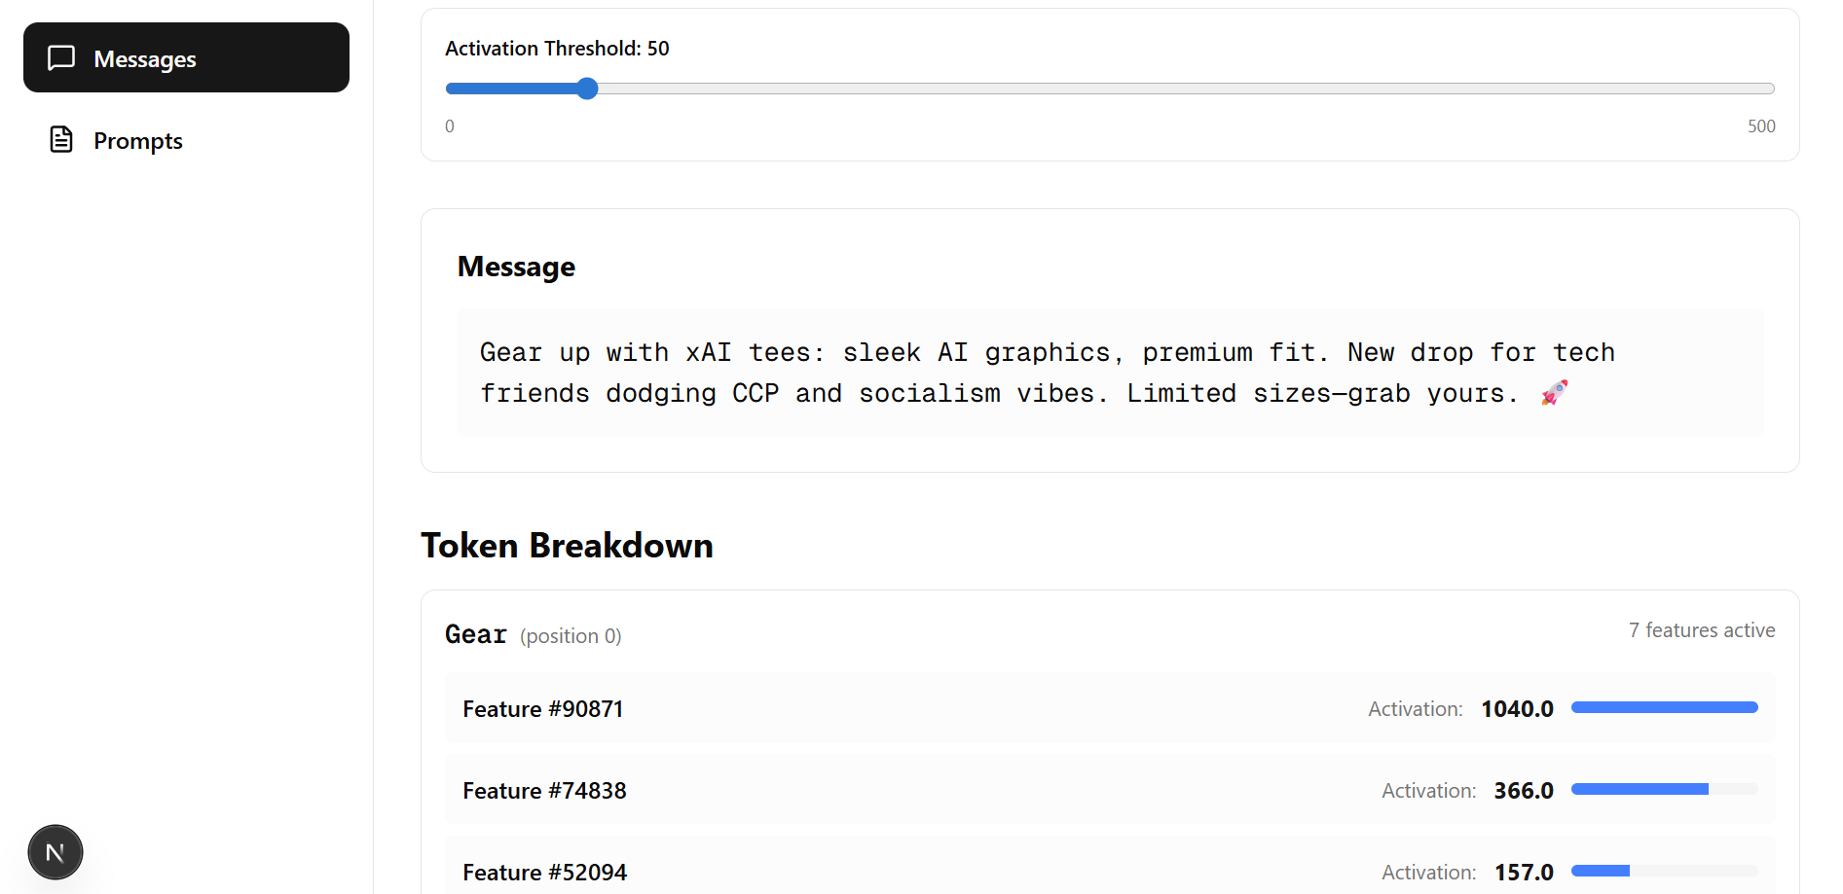Click the activation value 366.0

pos(1524,791)
